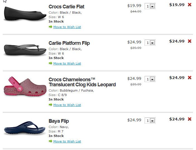Remove Carlie Platform Flip with red X

(x=190, y=41)
